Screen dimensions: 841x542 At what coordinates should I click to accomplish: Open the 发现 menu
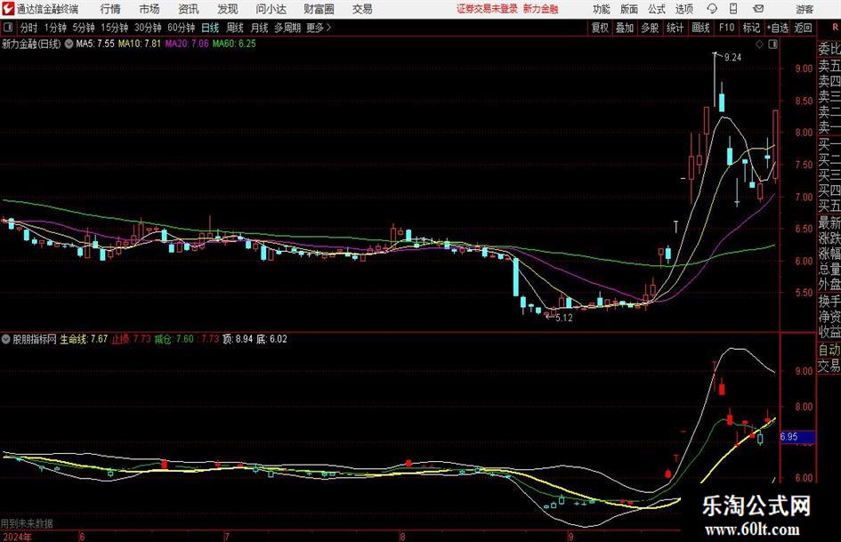click(x=228, y=9)
